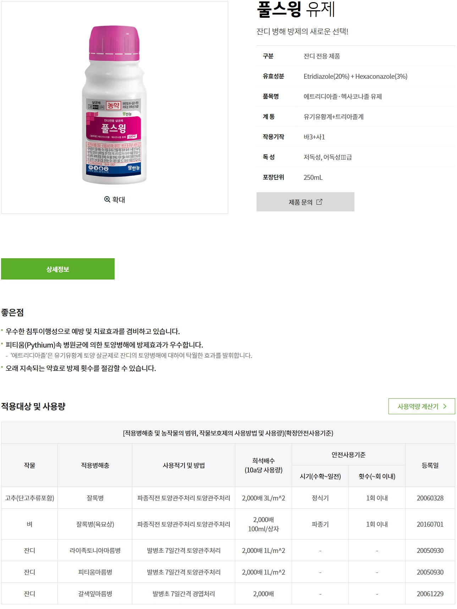457x609 pixels.
Task: Click the 확대 enlarge label
Action: (119, 200)
